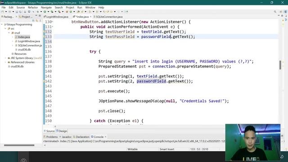
Task: Close the Index.java editor tab
Action: coord(90,17)
